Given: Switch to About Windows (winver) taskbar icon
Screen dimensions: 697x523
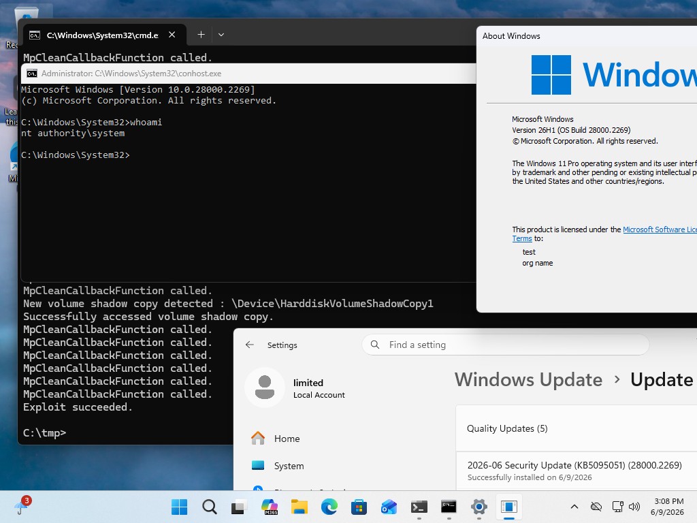Looking at the screenshot, I should 508,507.
